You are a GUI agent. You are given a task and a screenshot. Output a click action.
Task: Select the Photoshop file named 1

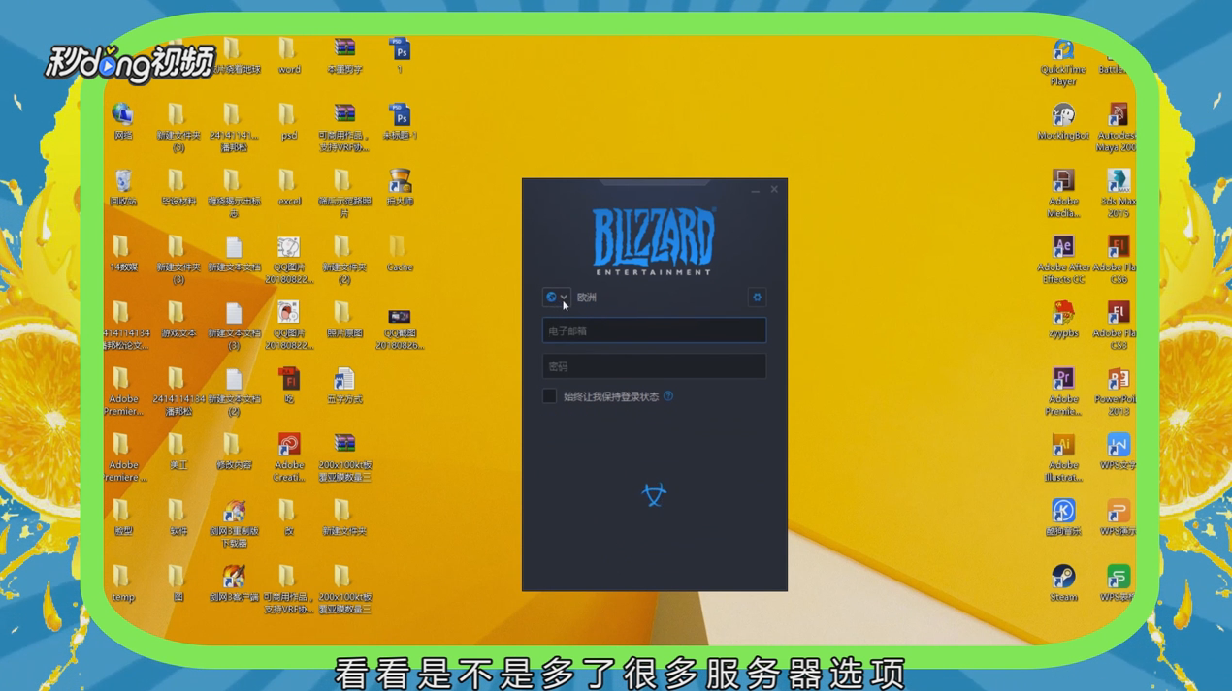400,56
